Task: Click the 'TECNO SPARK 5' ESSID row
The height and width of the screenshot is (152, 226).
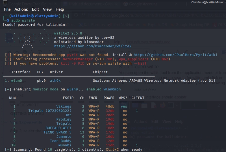Action: click(57, 132)
